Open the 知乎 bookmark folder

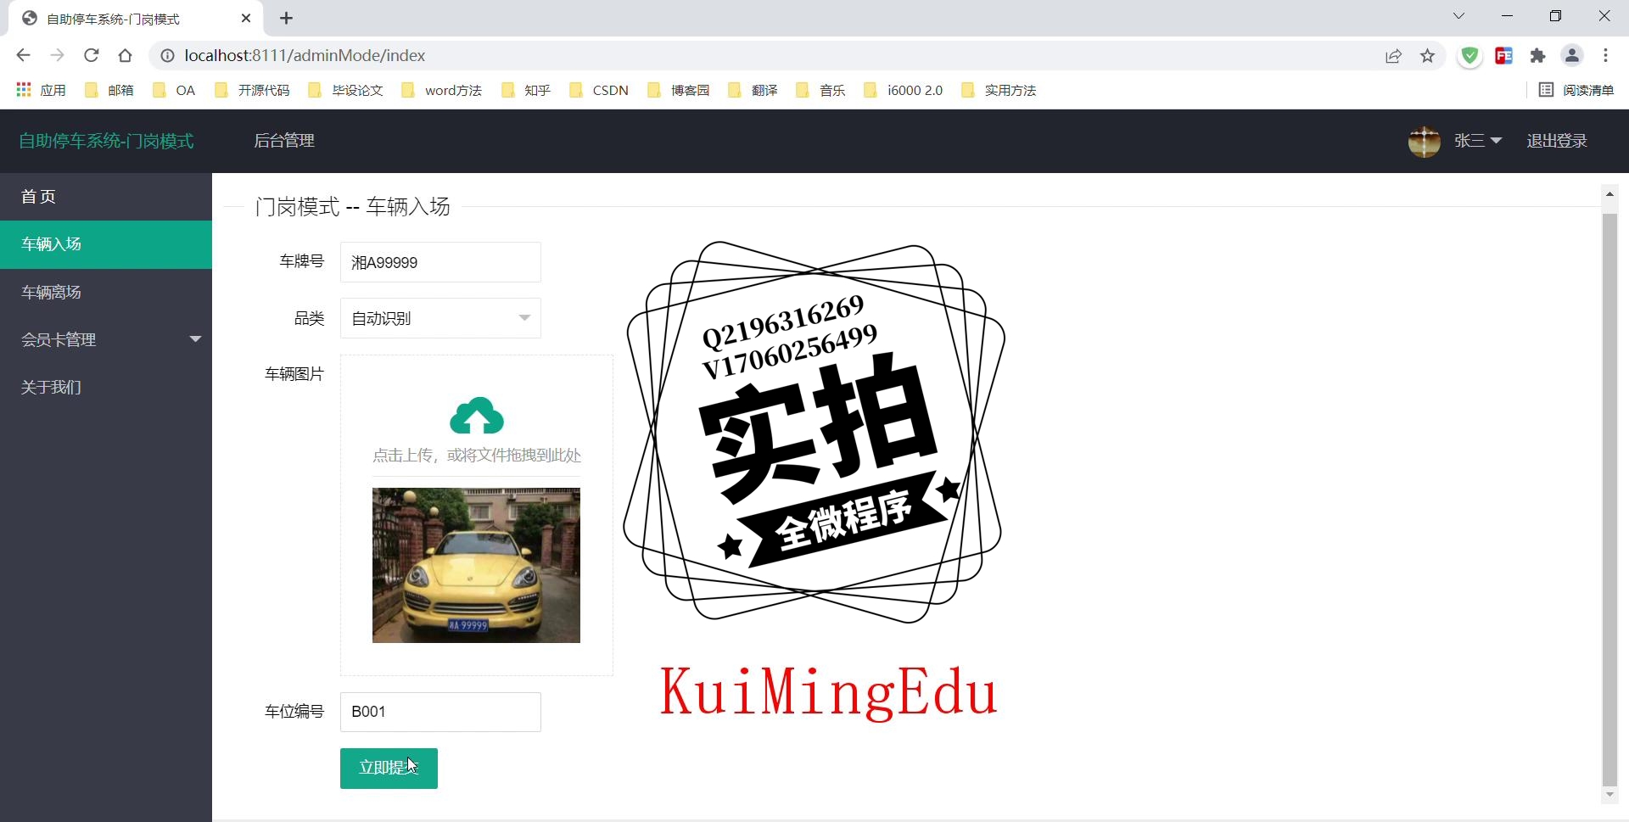coord(526,90)
